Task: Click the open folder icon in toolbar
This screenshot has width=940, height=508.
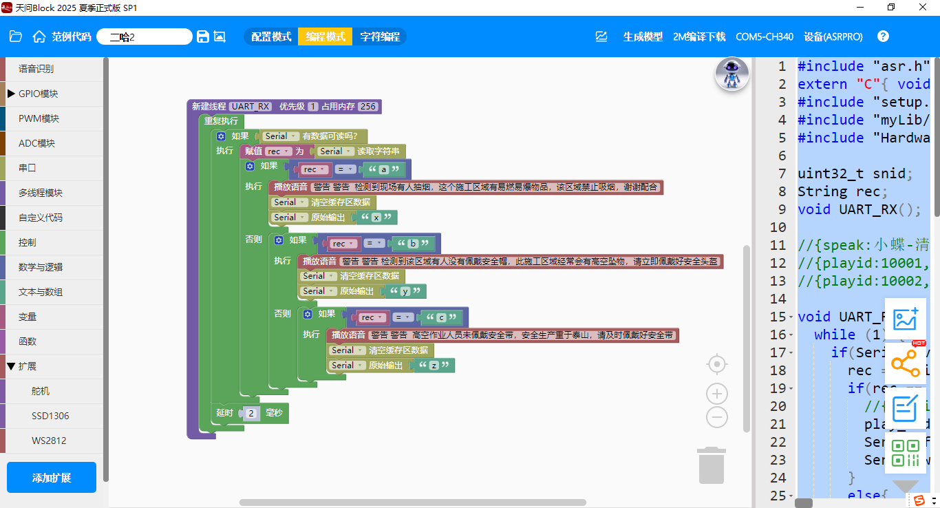Action: (16, 36)
